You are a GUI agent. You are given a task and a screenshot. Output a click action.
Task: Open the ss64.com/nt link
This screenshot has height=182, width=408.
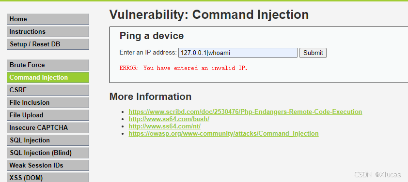(164, 126)
